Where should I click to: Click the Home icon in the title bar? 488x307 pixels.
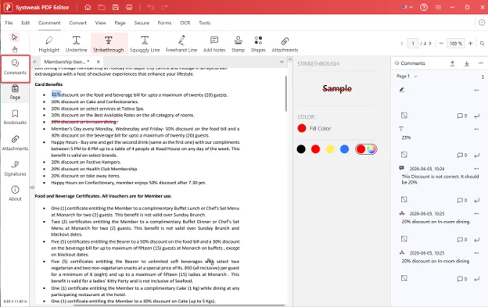point(88,7)
